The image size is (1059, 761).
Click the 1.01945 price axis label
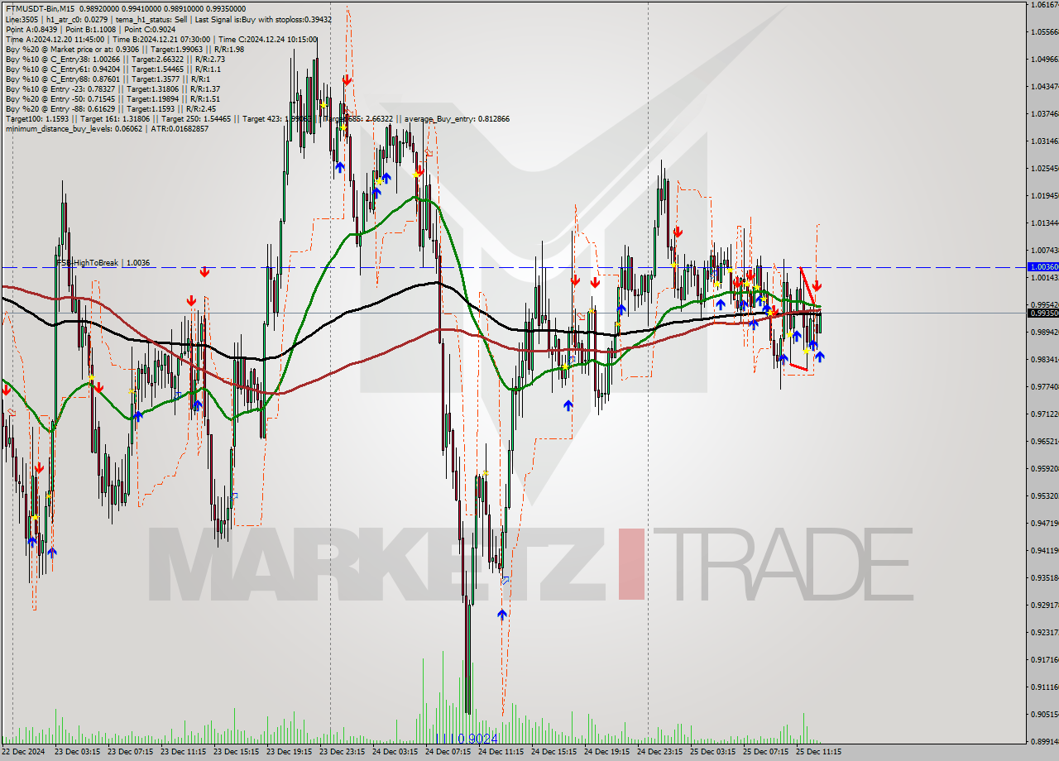1044,195
